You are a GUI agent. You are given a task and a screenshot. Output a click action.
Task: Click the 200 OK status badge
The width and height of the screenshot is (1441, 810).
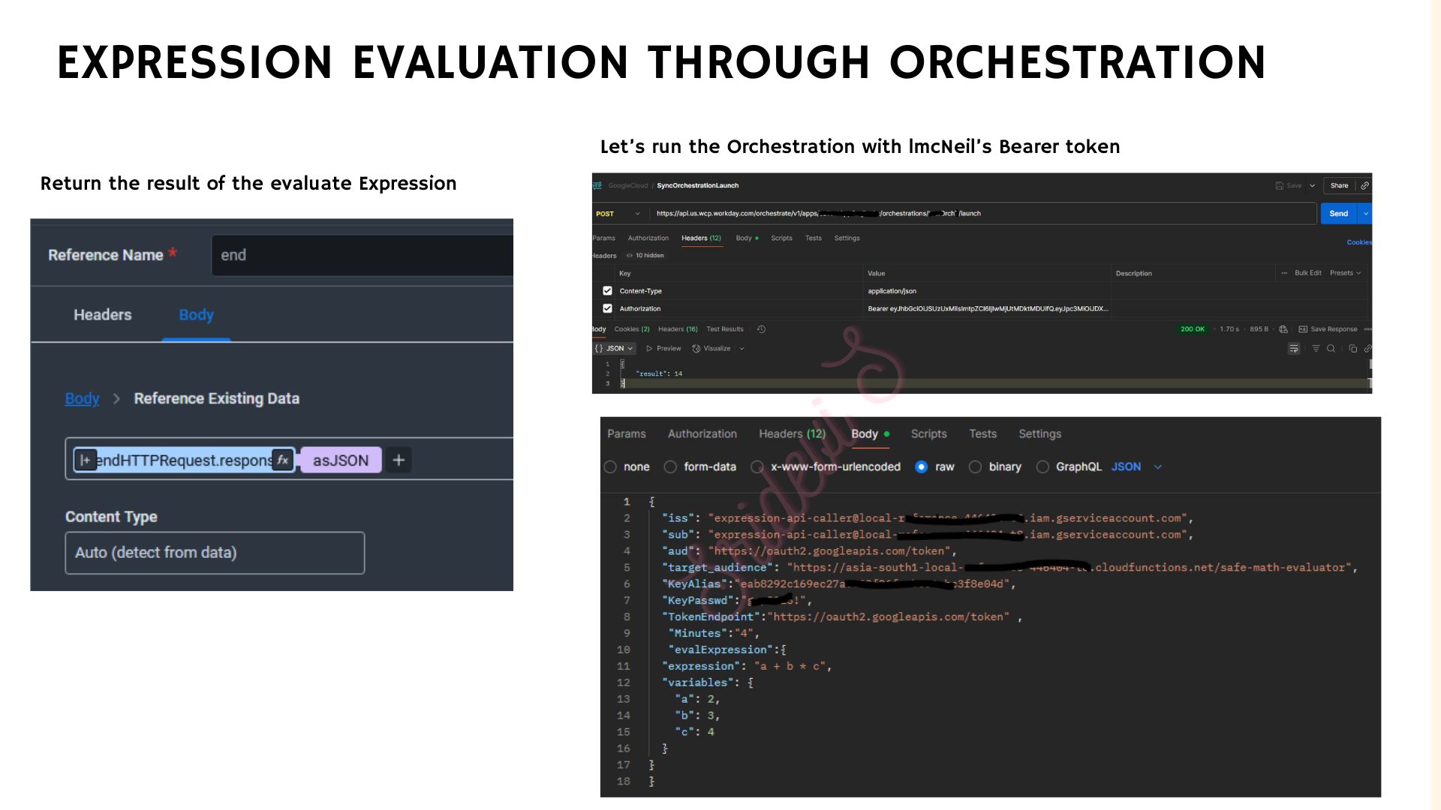coord(1192,329)
